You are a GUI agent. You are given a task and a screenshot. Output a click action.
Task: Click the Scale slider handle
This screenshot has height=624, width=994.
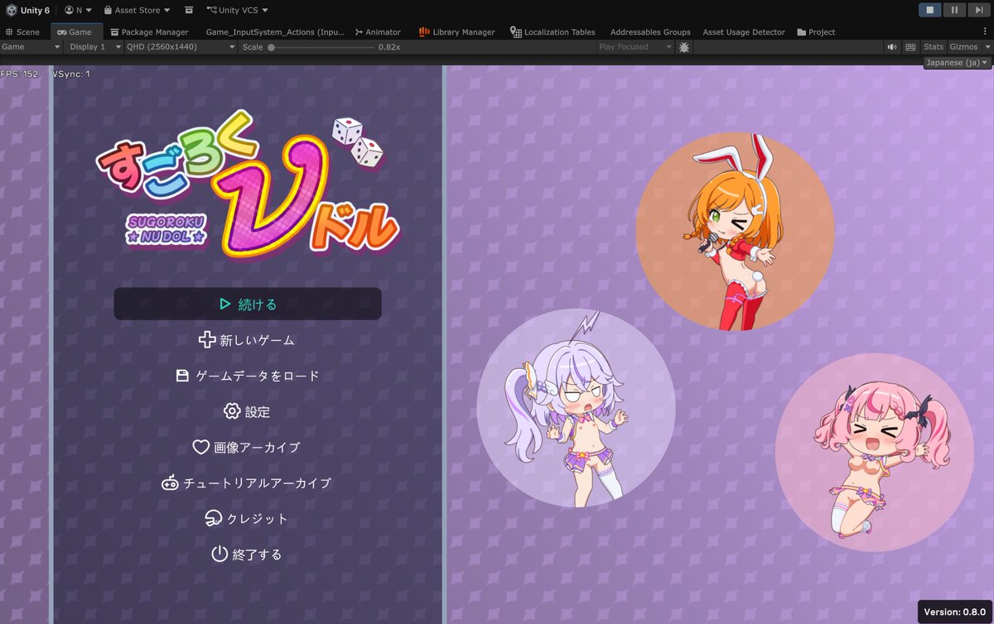[272, 47]
